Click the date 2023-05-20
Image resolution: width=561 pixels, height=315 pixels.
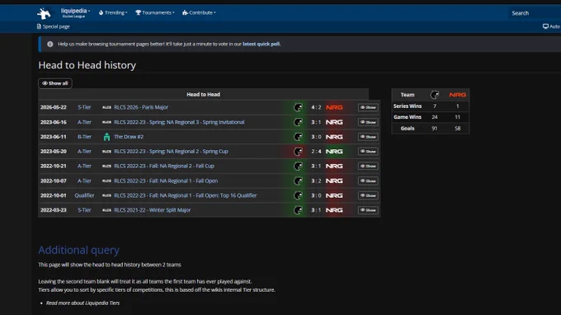click(x=54, y=151)
